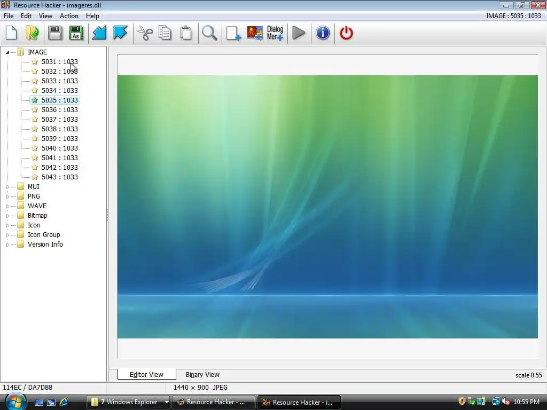Click the Show Desktop quick launch icon
The width and height of the screenshot is (547, 410).
click(38, 402)
